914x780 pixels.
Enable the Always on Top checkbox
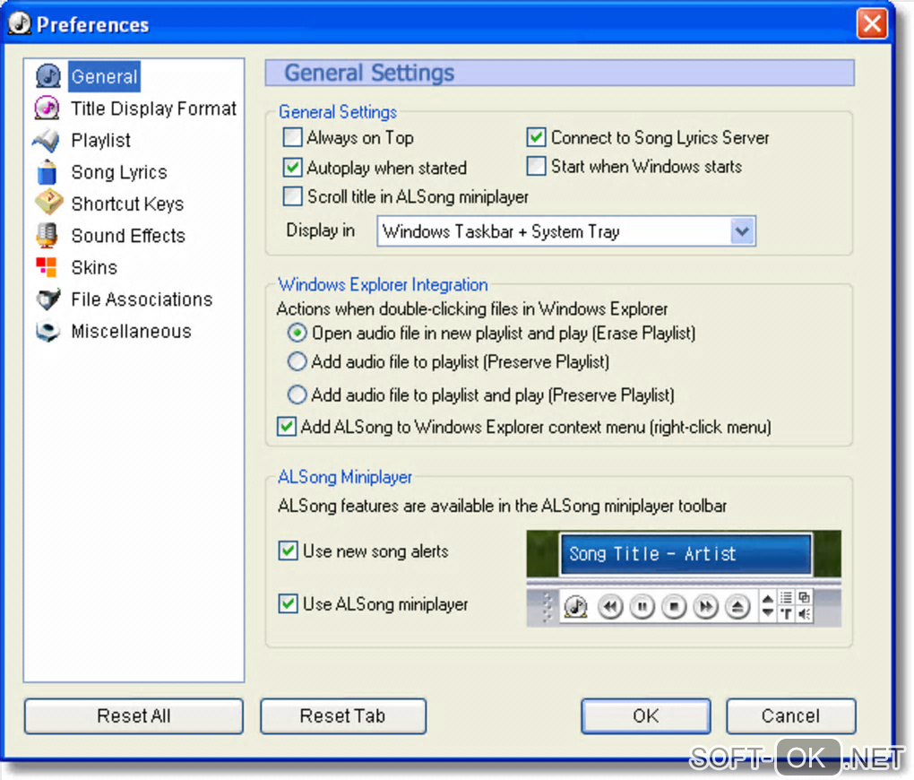(x=292, y=138)
